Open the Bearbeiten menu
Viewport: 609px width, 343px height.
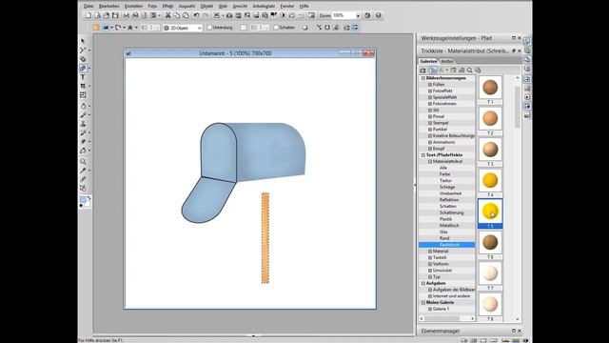109,7
